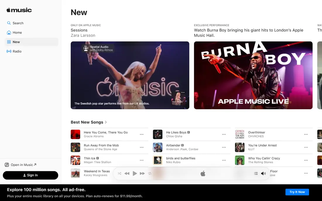Click the Zara Larsson text under Sessions

[83, 35]
